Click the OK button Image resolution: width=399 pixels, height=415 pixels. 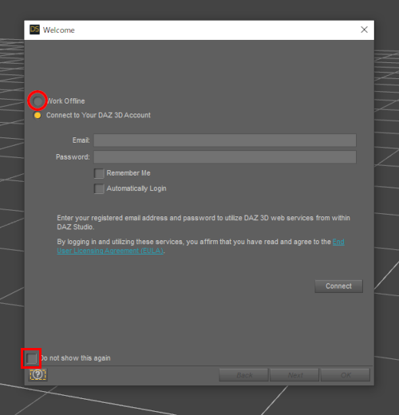click(346, 375)
